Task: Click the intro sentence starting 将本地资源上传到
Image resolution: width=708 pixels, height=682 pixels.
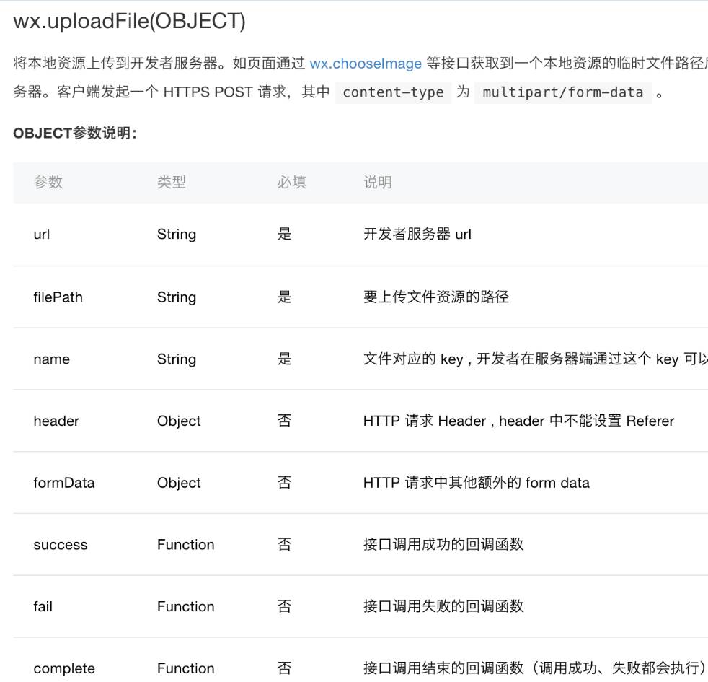Action: coord(360,64)
